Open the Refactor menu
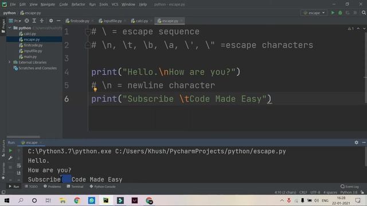This screenshot has width=367, height=206. (x=78, y=4)
